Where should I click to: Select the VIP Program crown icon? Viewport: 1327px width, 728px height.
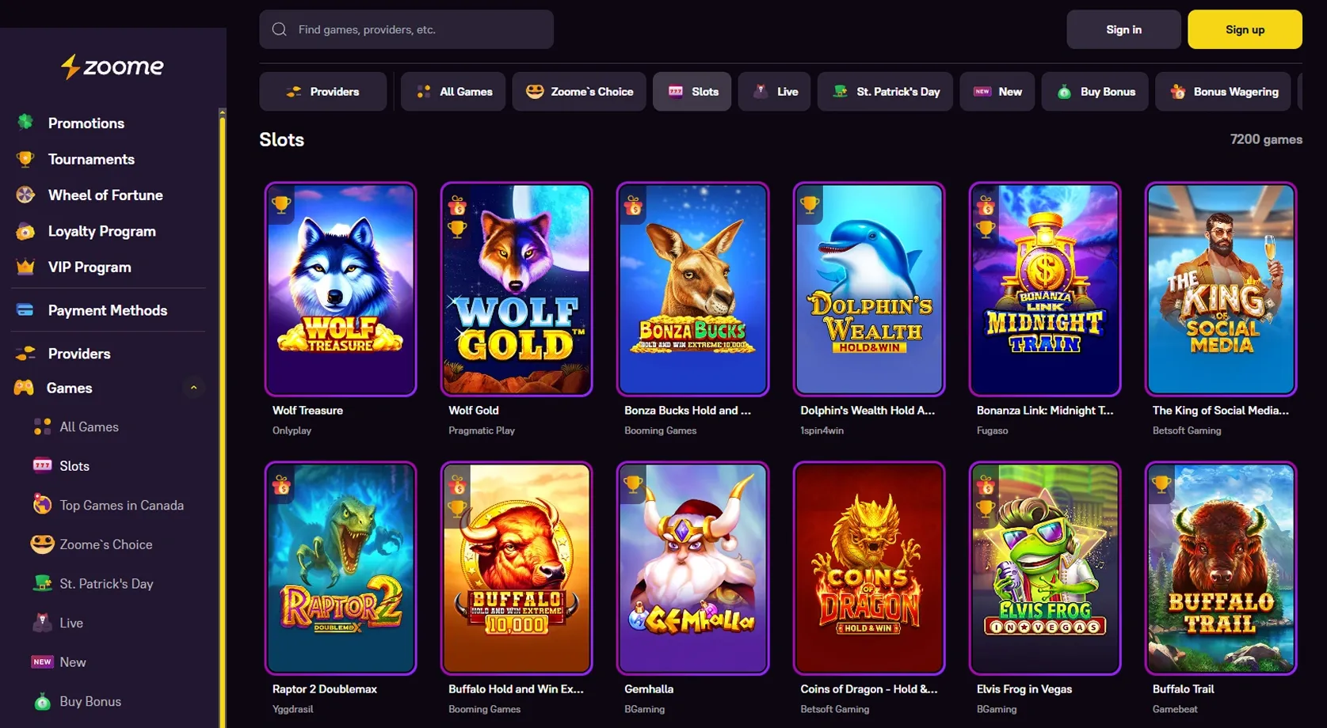click(26, 267)
